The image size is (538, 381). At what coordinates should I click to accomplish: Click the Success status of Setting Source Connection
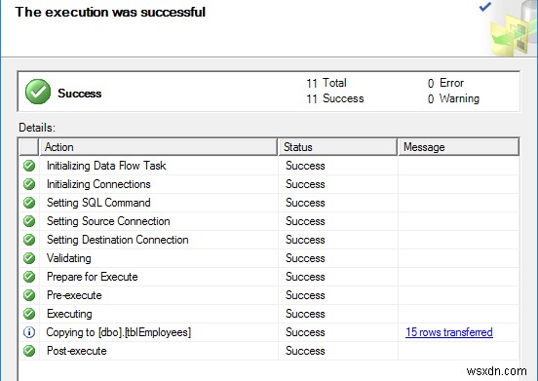pos(305,221)
